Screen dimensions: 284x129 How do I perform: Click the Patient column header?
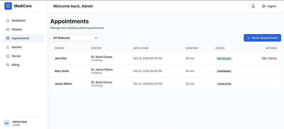(x=60, y=48)
